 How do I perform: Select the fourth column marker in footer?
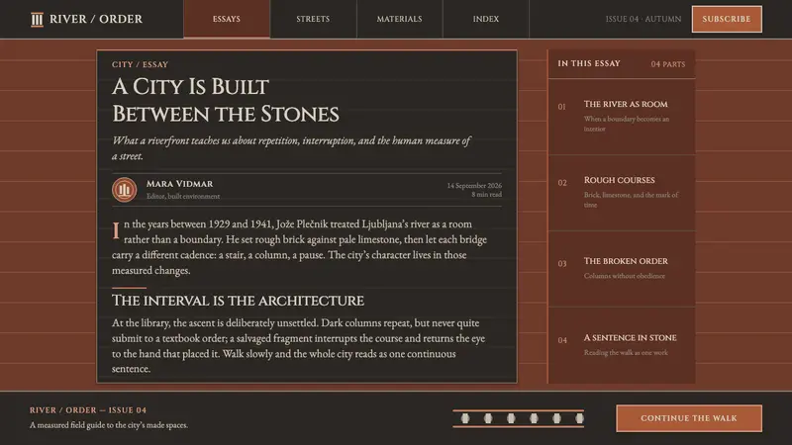pos(534,418)
